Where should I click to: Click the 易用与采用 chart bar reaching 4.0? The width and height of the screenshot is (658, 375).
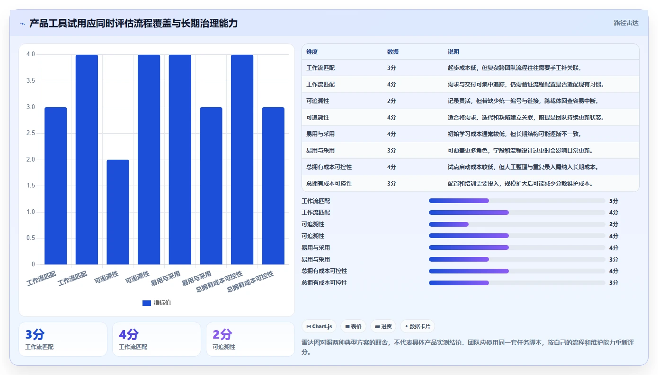[180, 160]
